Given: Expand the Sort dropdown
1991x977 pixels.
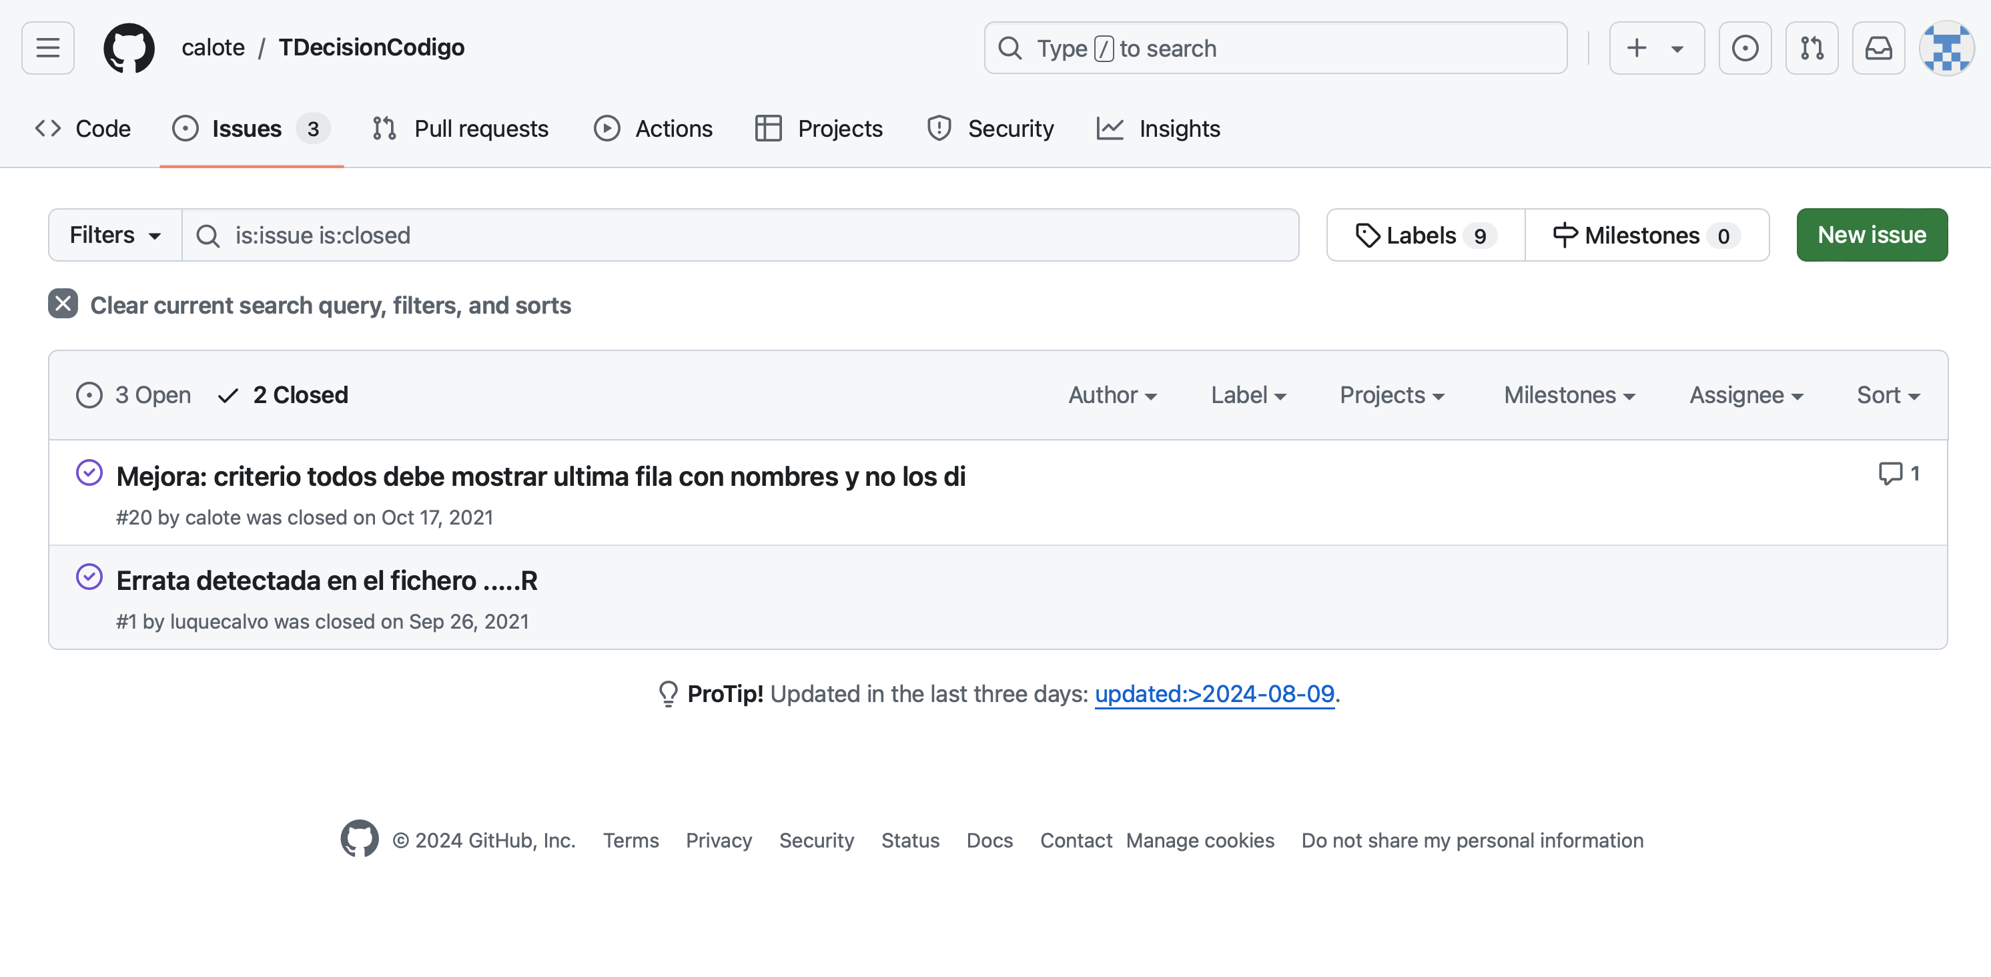Looking at the screenshot, I should click(1888, 395).
